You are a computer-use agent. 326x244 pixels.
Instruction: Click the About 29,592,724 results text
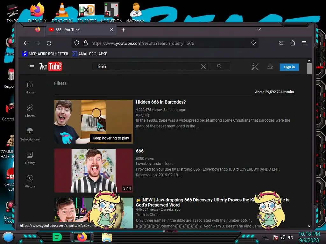coord(274,92)
